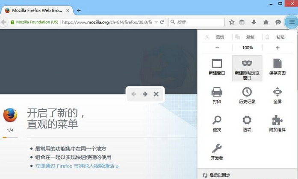
Task: Open the Firefox hamburger menu button
Action: 292,22
